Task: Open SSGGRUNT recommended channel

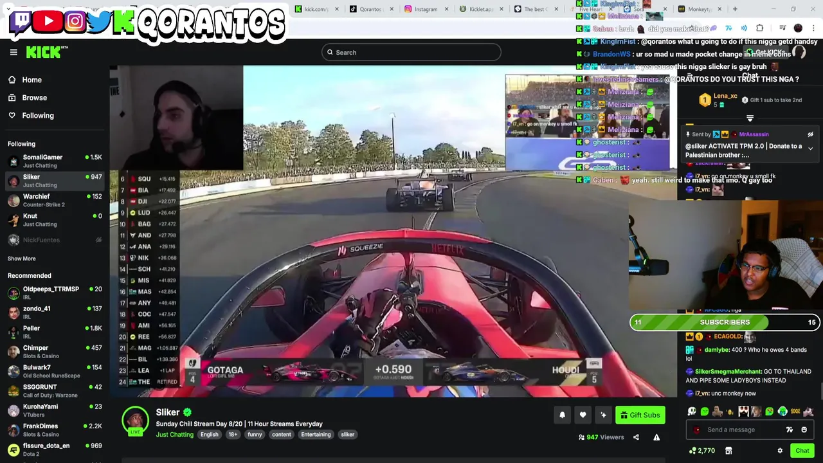Action: point(55,390)
